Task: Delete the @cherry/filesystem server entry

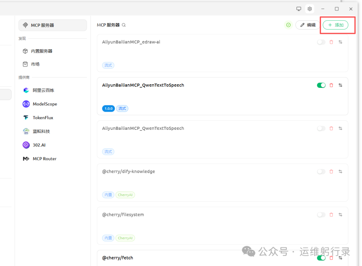Action: point(331,215)
